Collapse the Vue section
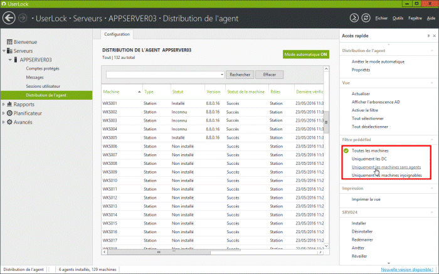Viewport: 439px width, 274px height. [x=431, y=83]
